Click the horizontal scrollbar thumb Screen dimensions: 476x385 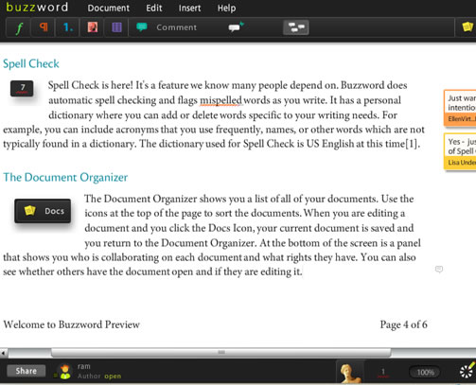[x=220, y=352]
